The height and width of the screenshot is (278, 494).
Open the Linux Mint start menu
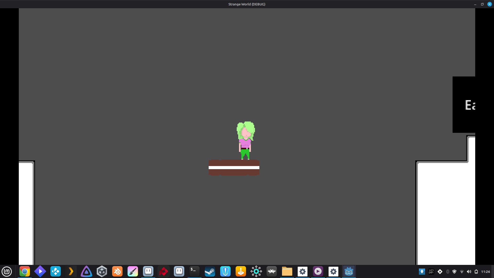[7, 271]
